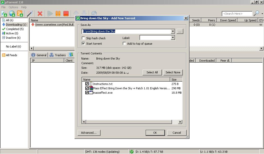Image resolution: width=264 pixels, height=154 pixels.
Task: Select Downloading (1) category in sidebar
Action: click(x=14, y=25)
